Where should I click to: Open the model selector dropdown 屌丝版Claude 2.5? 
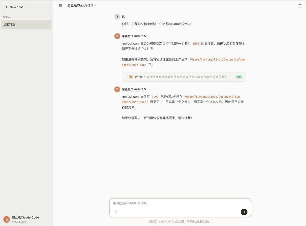[82, 5]
